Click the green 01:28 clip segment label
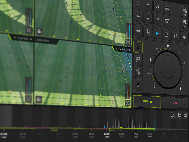Image resolution: width=189 pixels, height=142 pixels. click(112, 130)
